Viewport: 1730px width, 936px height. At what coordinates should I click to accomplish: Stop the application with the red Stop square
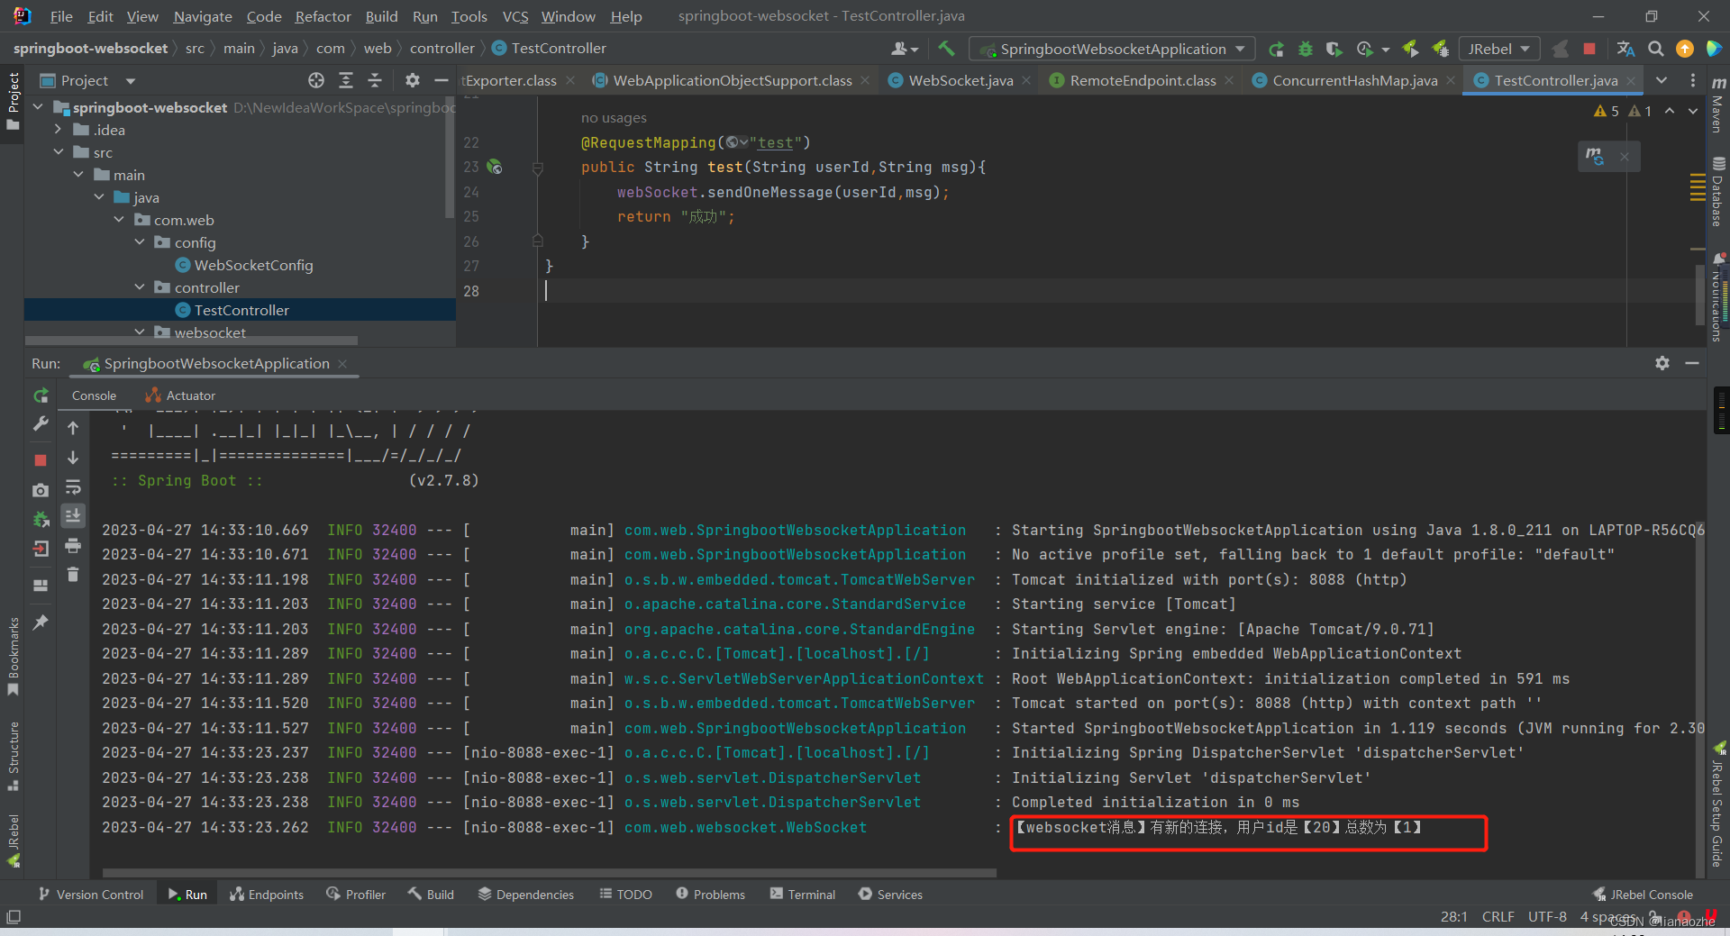pyautogui.click(x=1591, y=50)
